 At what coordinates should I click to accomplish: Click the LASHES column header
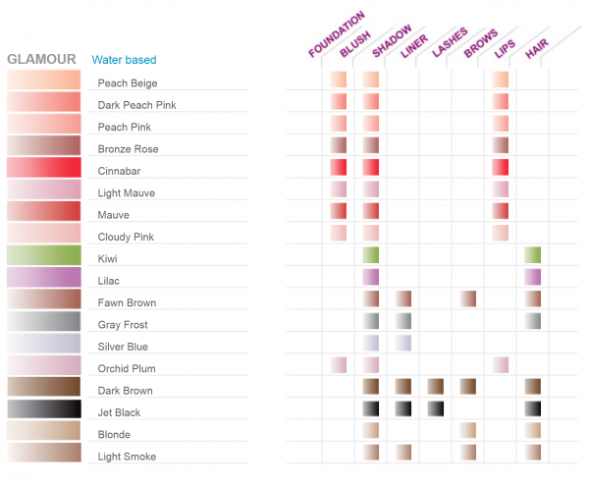tap(450, 42)
